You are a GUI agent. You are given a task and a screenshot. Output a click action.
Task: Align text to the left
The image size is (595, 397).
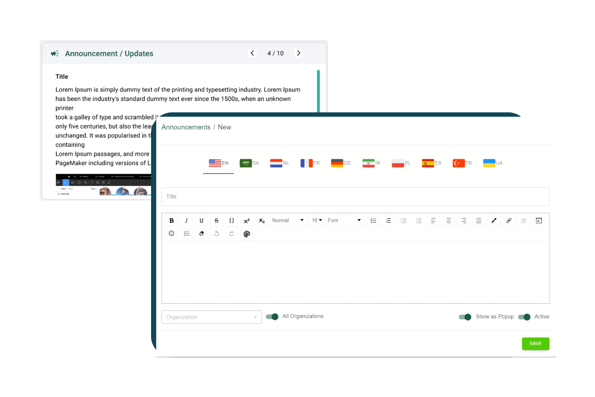(434, 221)
